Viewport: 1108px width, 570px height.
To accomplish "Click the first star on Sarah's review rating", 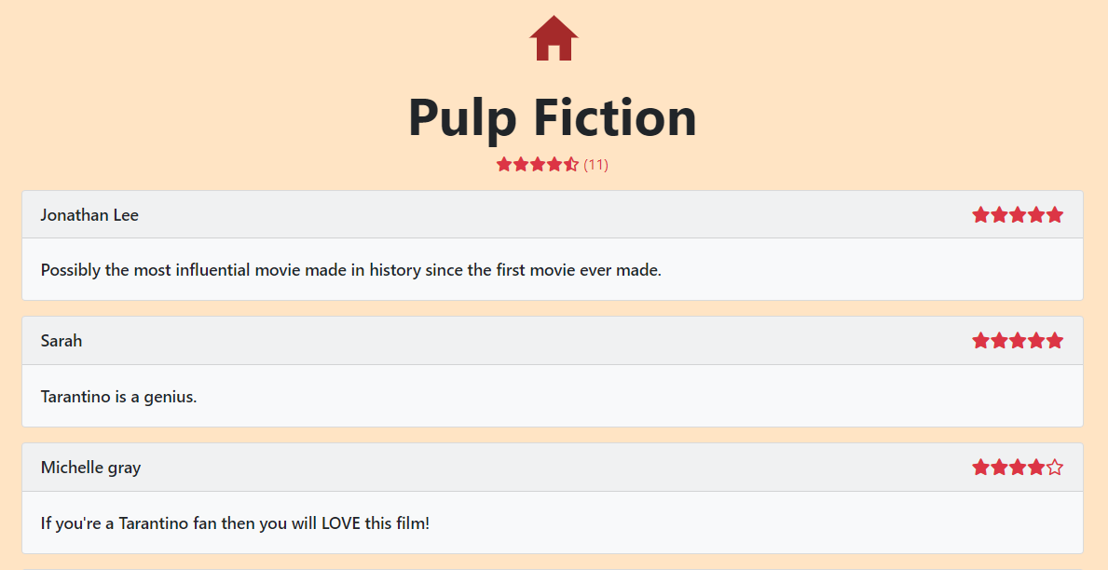I will [x=980, y=340].
